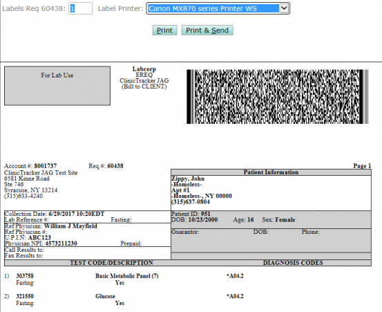Image resolution: width=382 pixels, height=312 pixels.
Task: Select the Basic Metabolic Panel (7) description
Action: (x=126, y=276)
